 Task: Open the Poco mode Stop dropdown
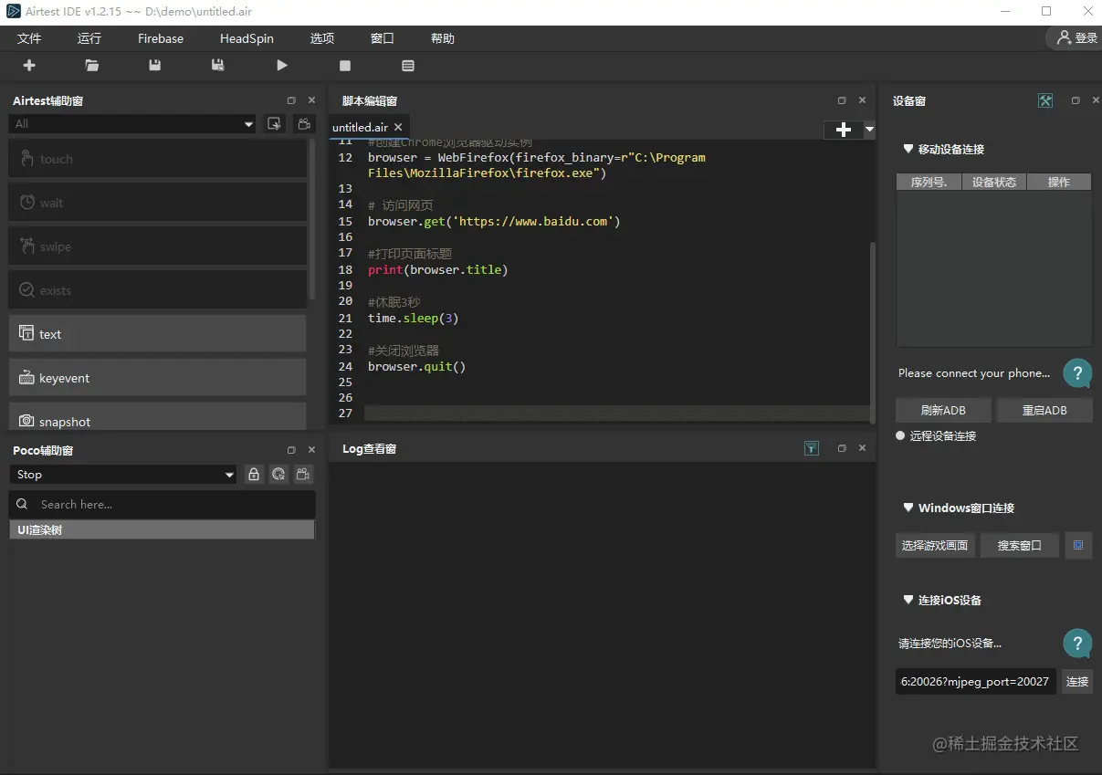(124, 475)
